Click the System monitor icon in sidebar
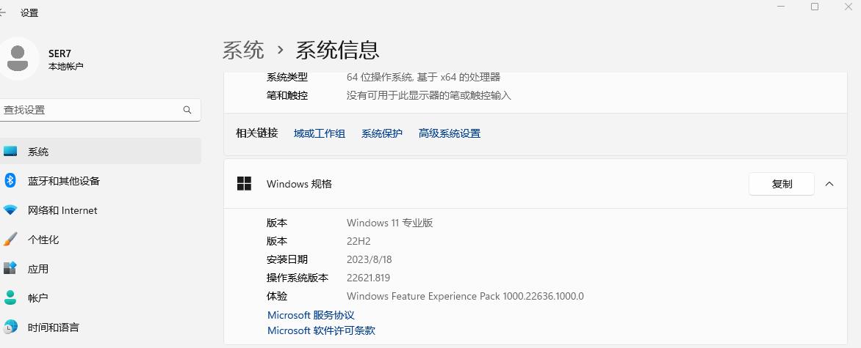Screen dimensions: 861x348 pos(10,152)
